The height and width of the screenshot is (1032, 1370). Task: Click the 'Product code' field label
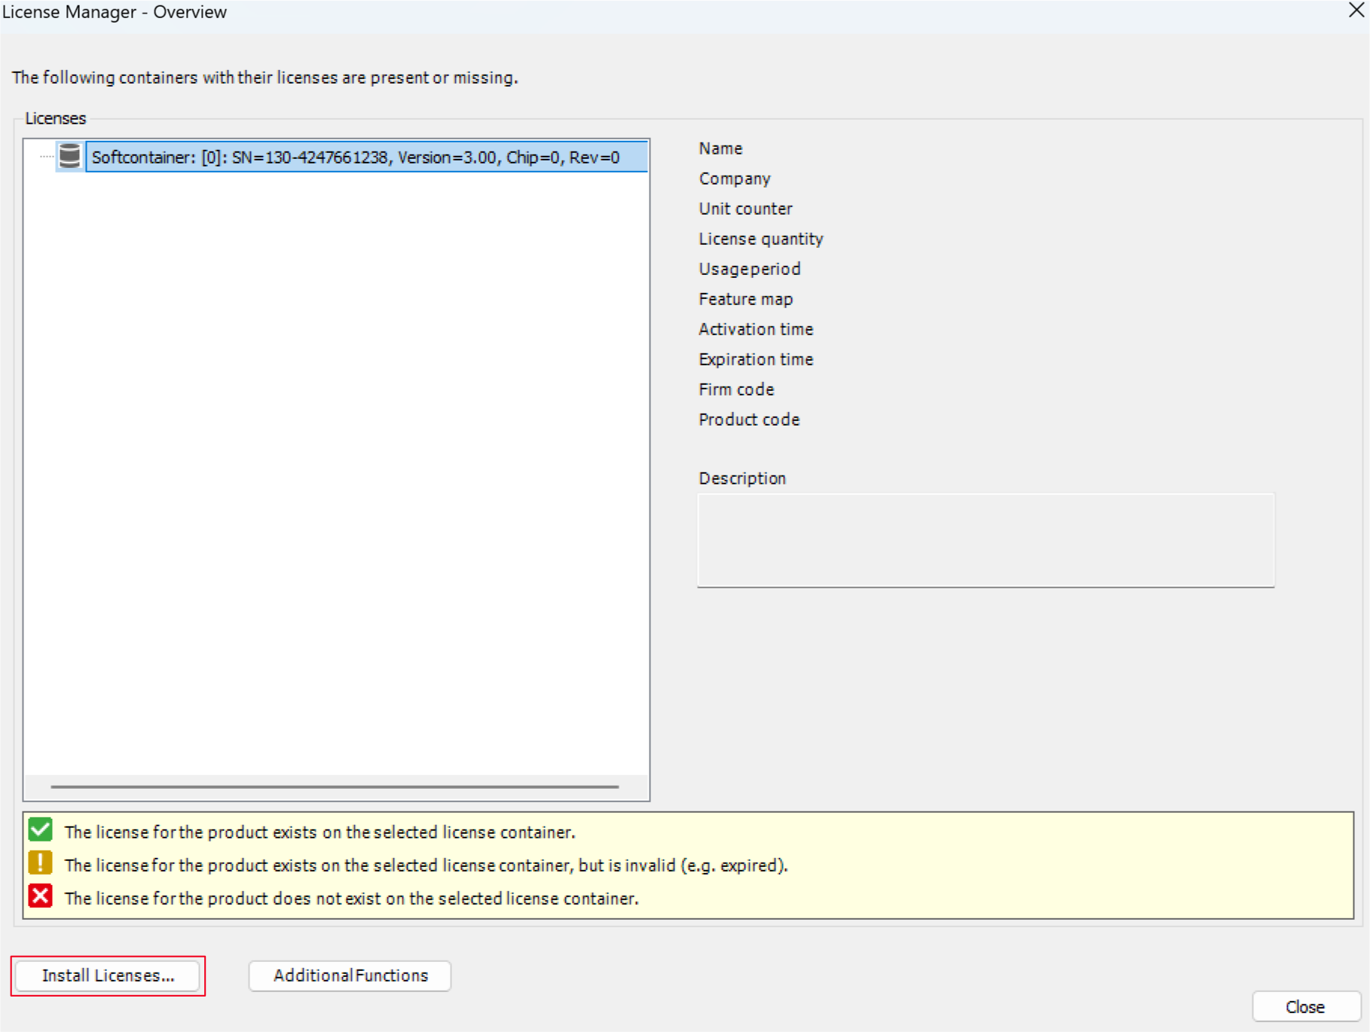point(749,420)
